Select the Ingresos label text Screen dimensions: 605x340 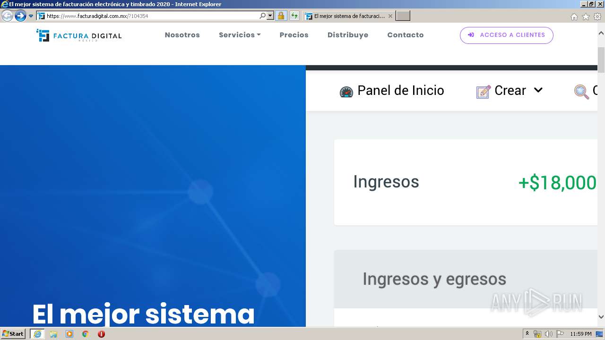[386, 182]
